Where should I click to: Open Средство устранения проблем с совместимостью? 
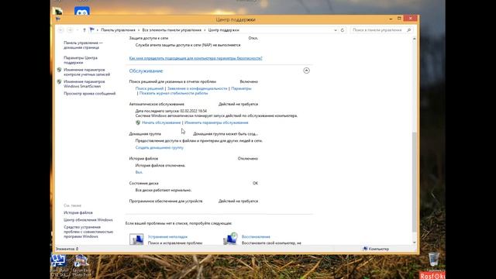pyautogui.click(x=88, y=232)
